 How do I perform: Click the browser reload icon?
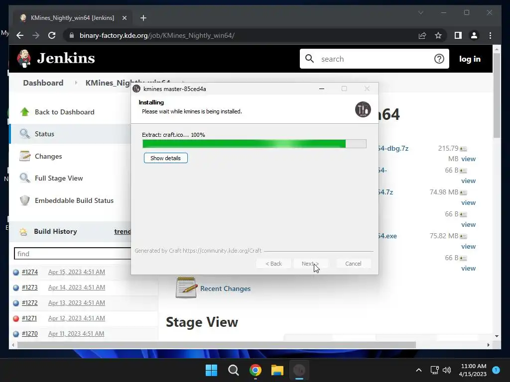pyautogui.click(x=52, y=35)
